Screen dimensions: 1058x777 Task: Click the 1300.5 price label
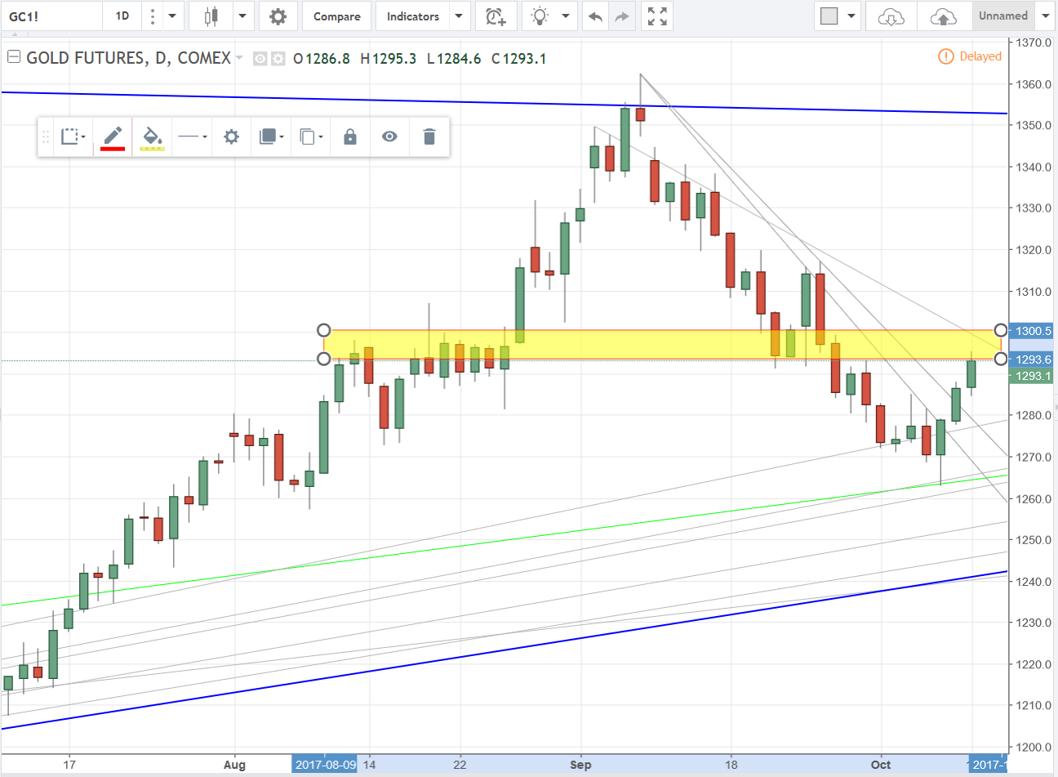pos(1032,331)
